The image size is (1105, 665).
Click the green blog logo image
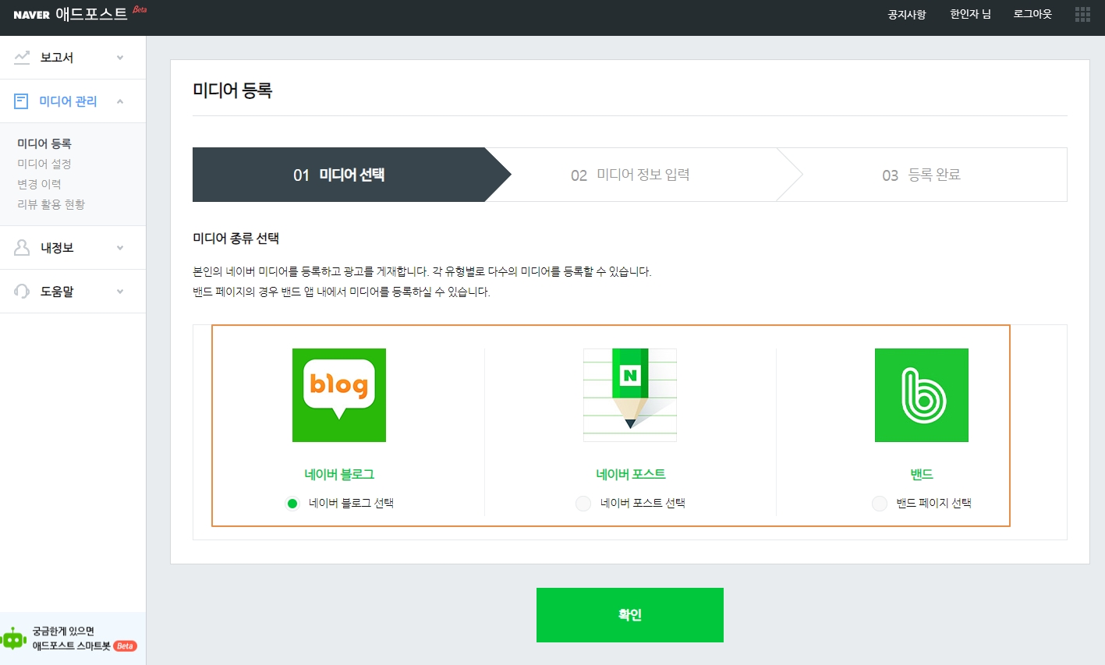339,395
